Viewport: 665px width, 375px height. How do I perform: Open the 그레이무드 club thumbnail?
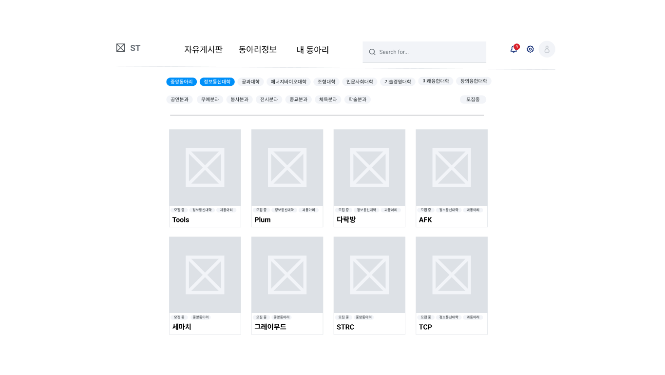click(x=287, y=275)
